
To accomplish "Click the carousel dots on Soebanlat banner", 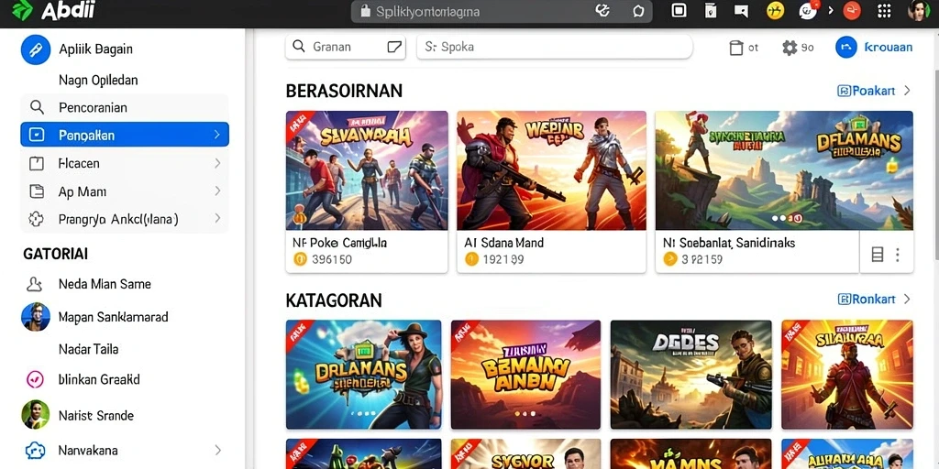I will tap(787, 219).
